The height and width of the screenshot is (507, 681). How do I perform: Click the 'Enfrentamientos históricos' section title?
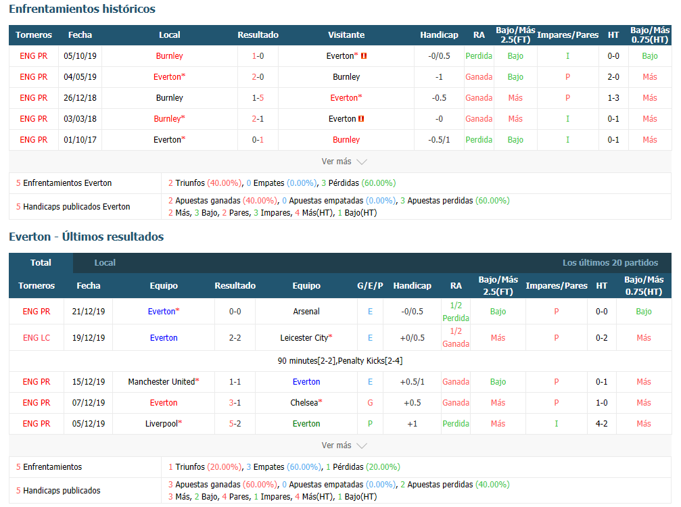click(82, 9)
